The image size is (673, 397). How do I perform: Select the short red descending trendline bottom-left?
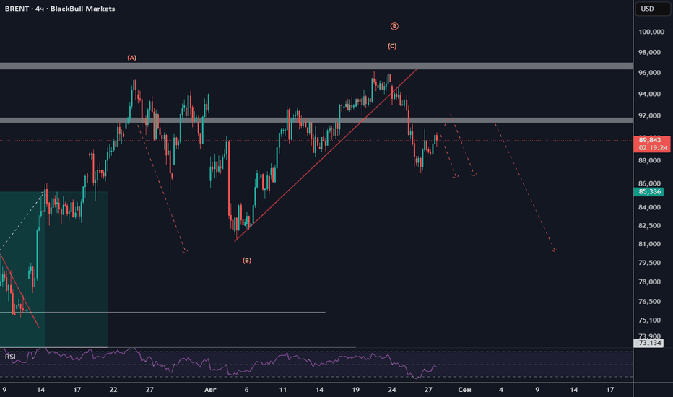[19, 291]
